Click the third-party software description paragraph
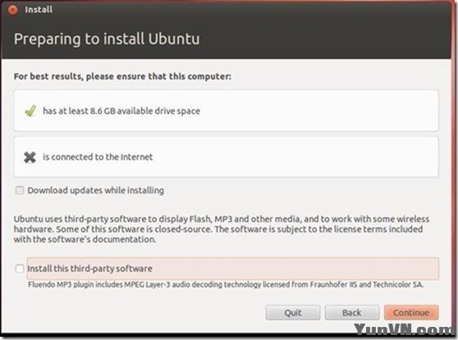Viewport: 458px width, 340px height. pos(222,229)
